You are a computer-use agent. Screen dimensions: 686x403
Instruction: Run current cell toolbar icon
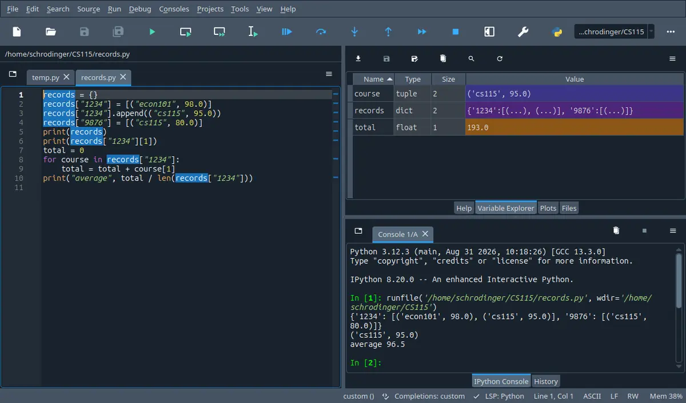186,32
